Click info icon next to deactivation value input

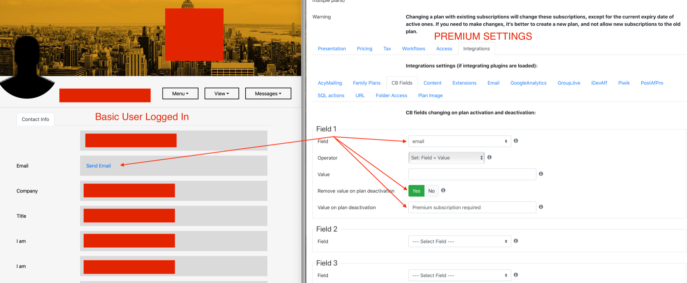coord(541,207)
